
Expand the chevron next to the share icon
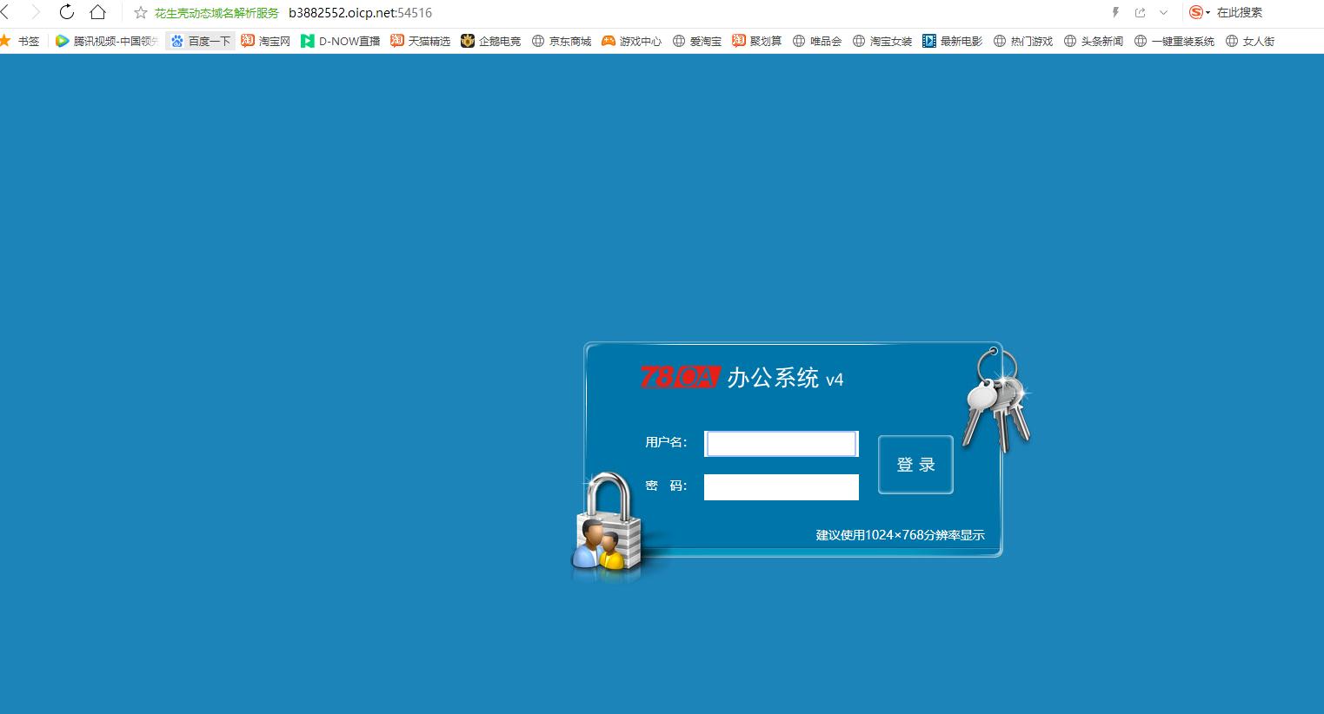pos(1163,12)
